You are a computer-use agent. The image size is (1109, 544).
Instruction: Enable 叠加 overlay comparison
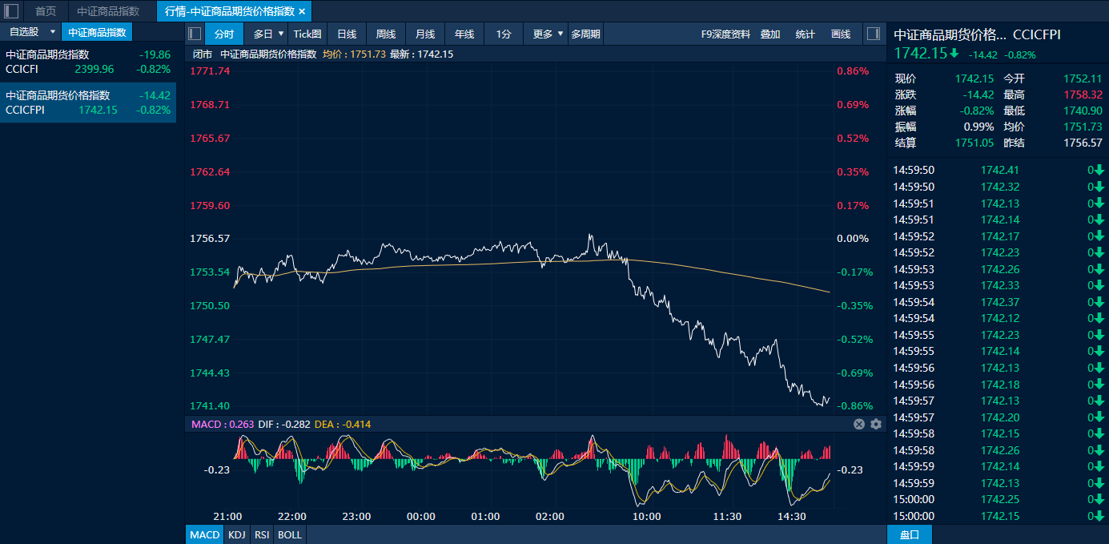[x=770, y=34]
